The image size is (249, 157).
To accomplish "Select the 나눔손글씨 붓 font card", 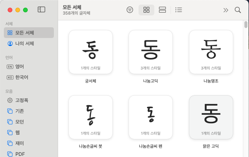I will pos(90,117).
